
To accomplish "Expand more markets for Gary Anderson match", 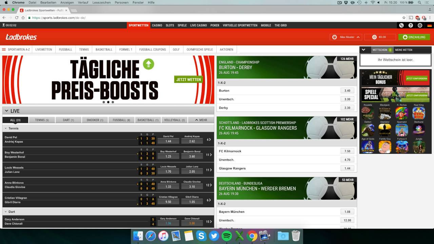I will (209, 222).
